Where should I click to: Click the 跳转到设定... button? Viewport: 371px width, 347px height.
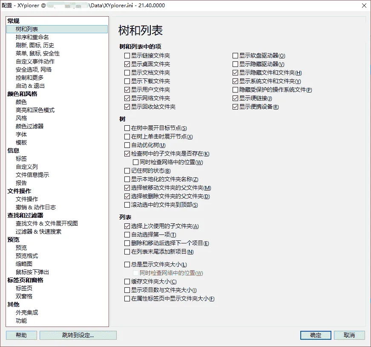pyautogui.click(x=78, y=335)
